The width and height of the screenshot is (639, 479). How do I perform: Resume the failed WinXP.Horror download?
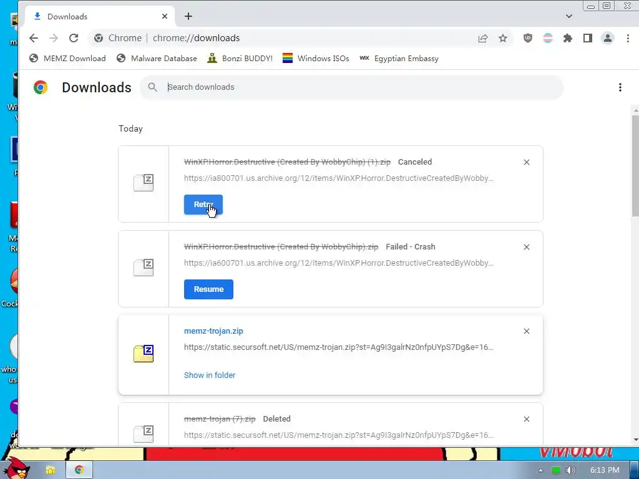coord(208,289)
